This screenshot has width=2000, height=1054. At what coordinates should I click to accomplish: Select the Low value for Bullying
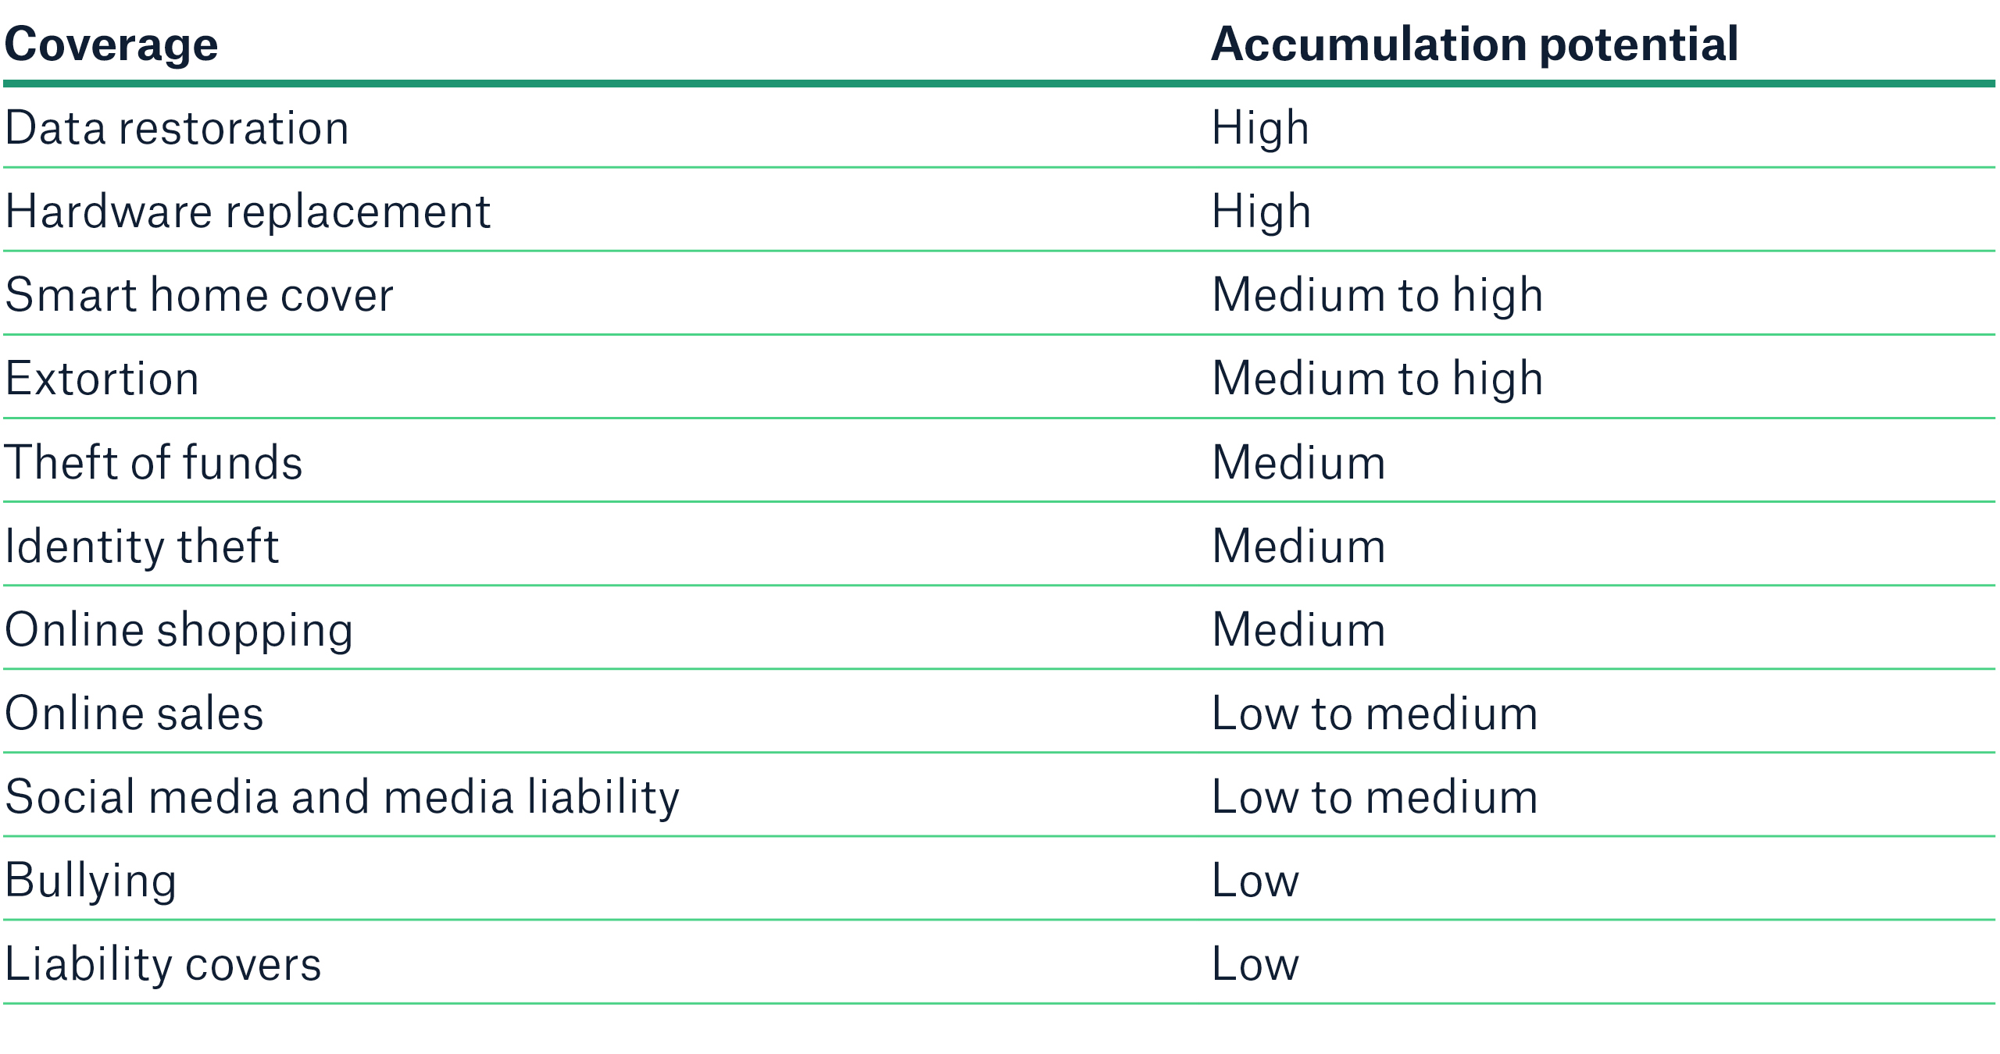[x=1255, y=880]
